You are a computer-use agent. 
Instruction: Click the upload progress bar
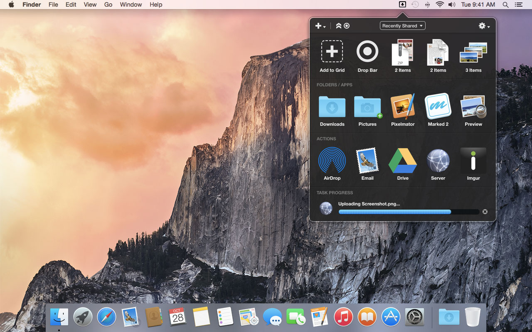point(409,212)
